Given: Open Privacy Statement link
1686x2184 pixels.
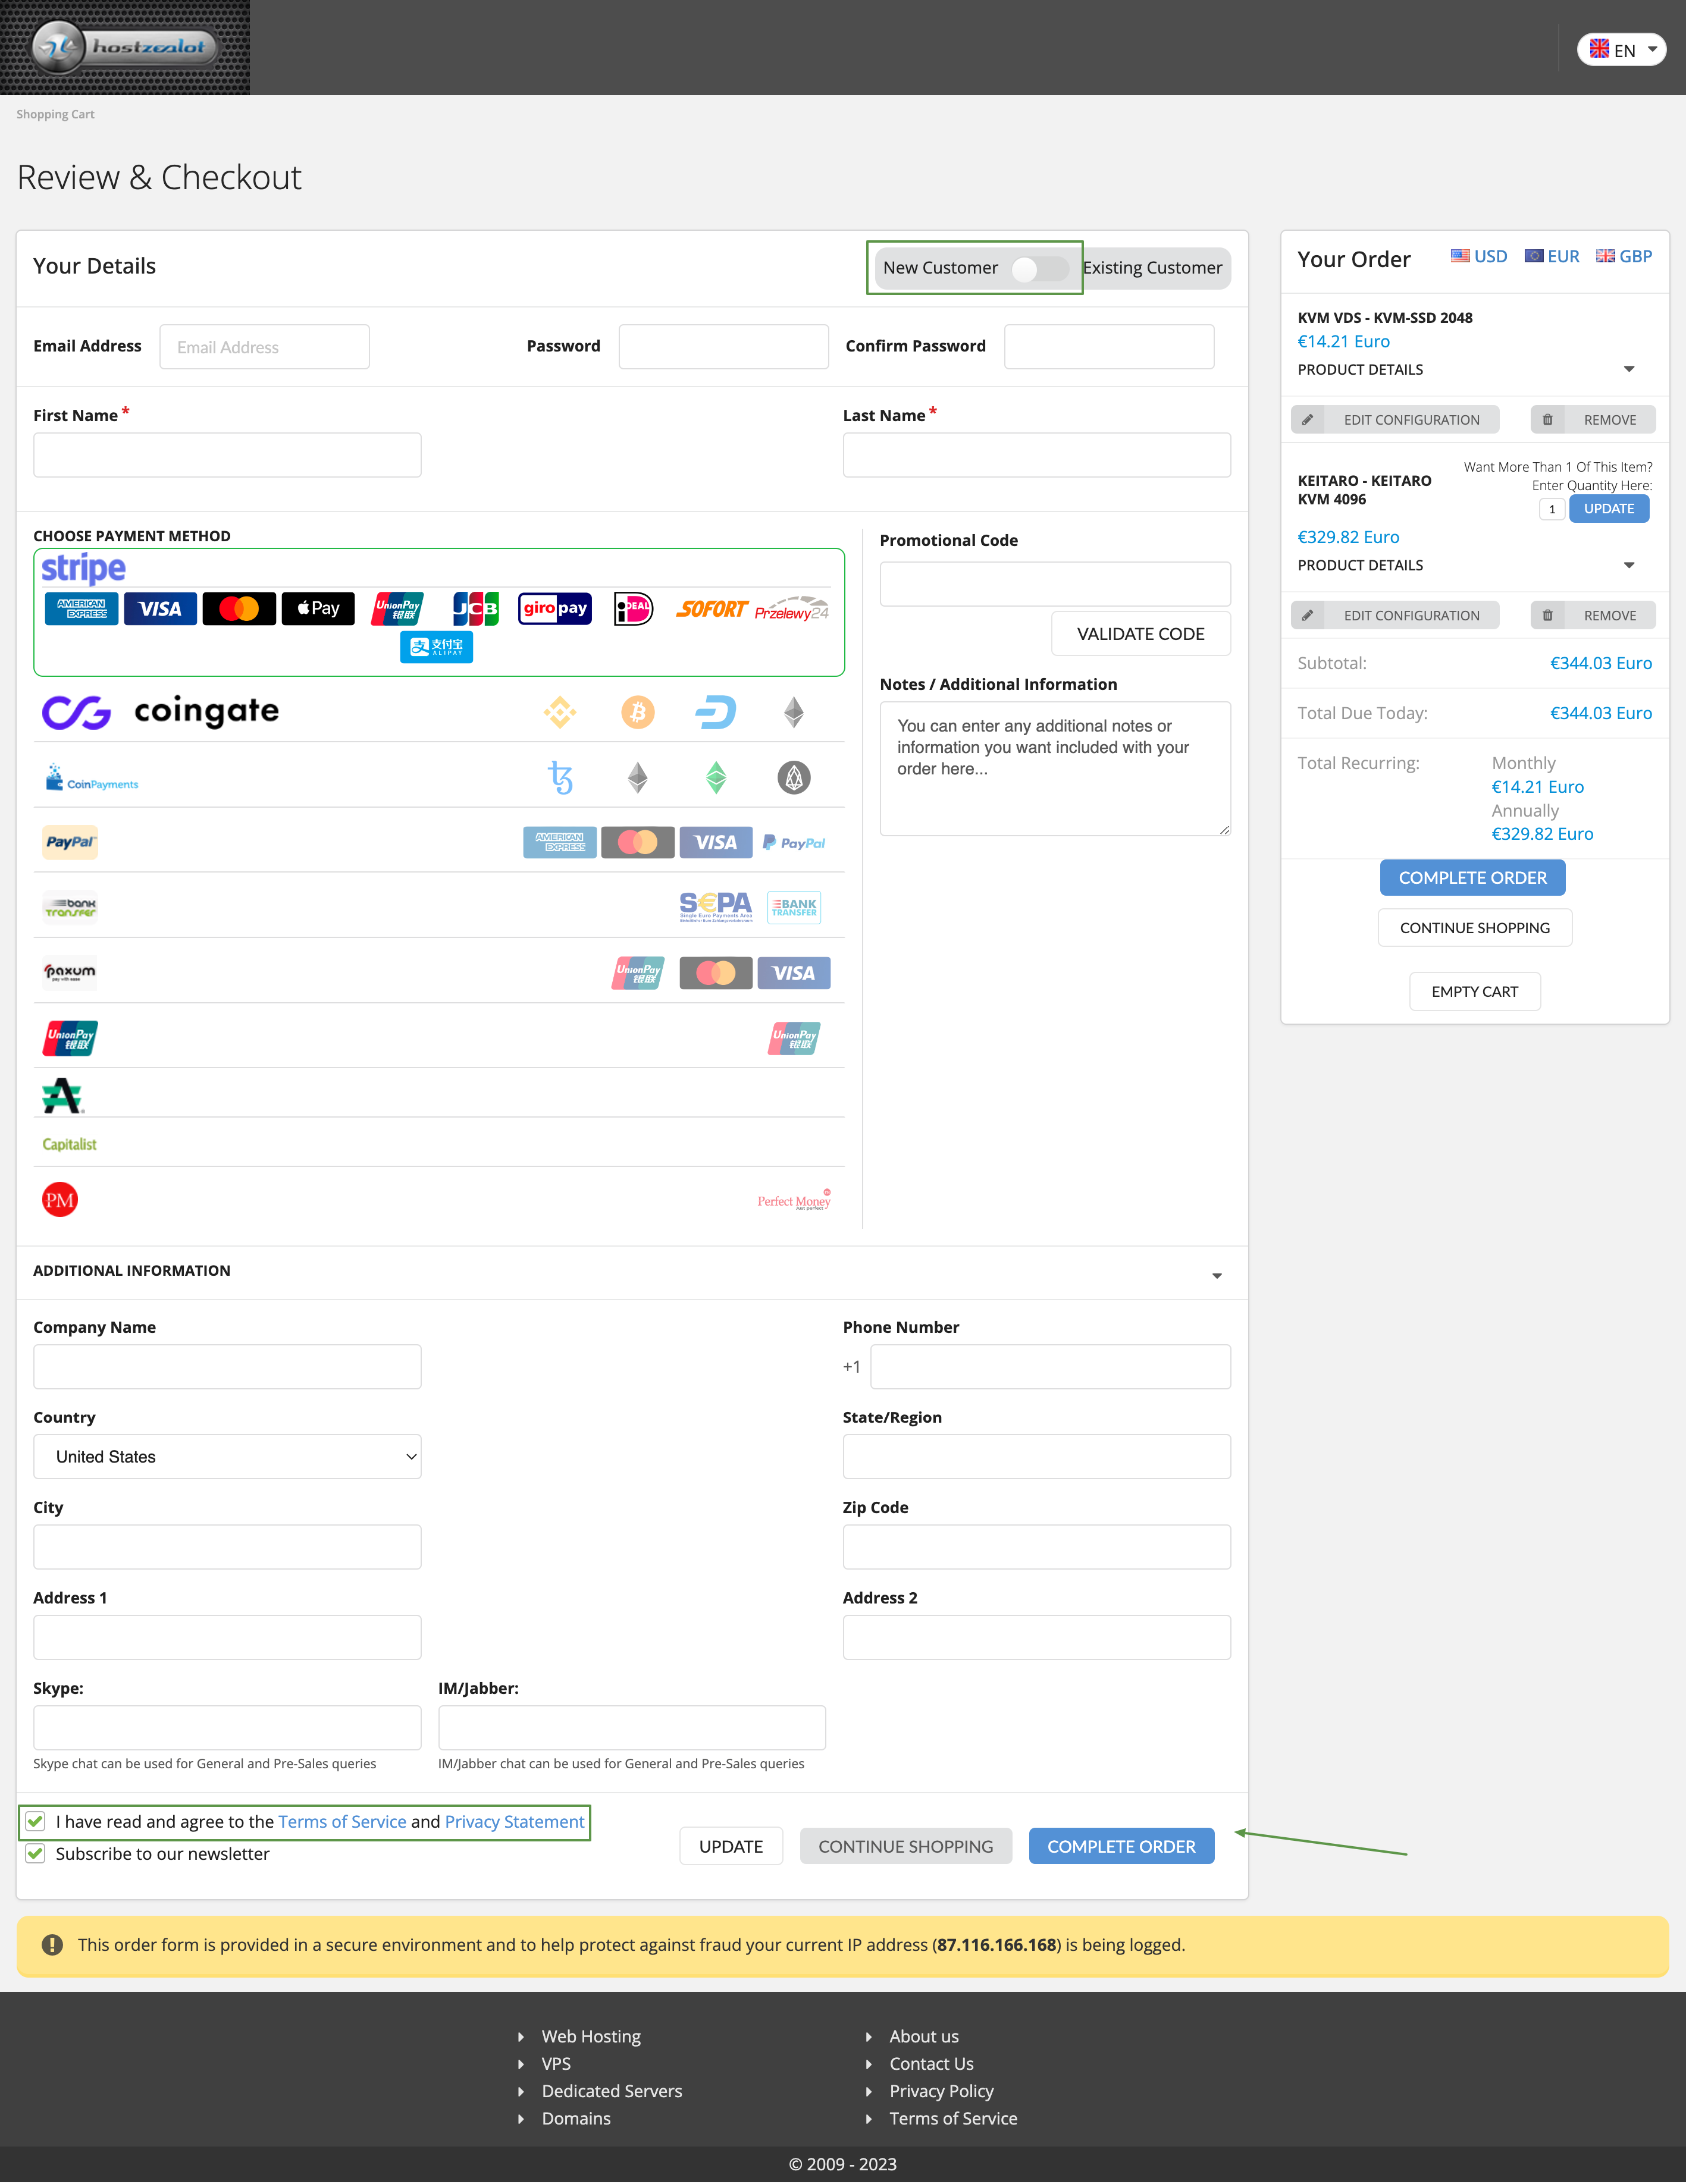Looking at the screenshot, I should (x=514, y=1821).
